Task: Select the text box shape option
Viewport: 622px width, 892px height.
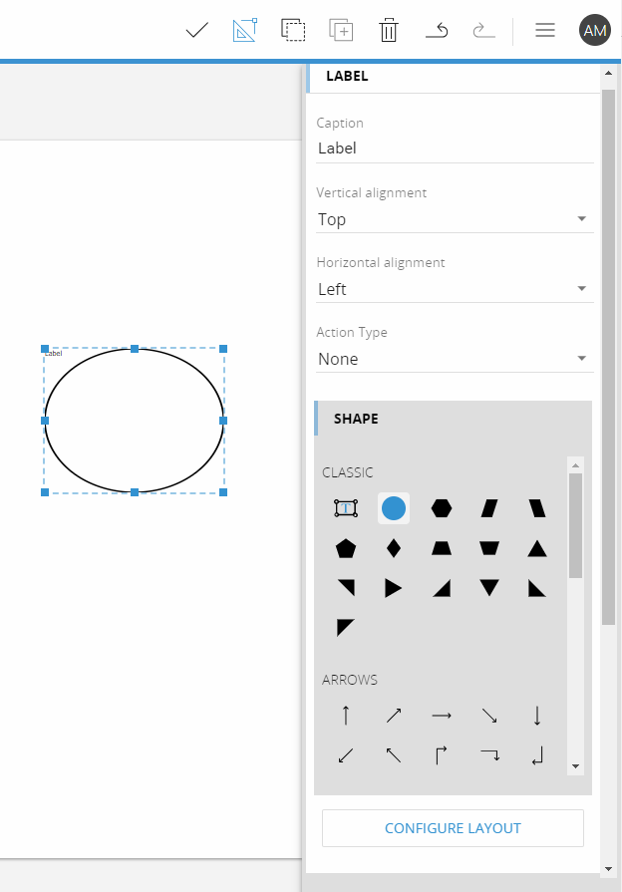Action: point(346,508)
